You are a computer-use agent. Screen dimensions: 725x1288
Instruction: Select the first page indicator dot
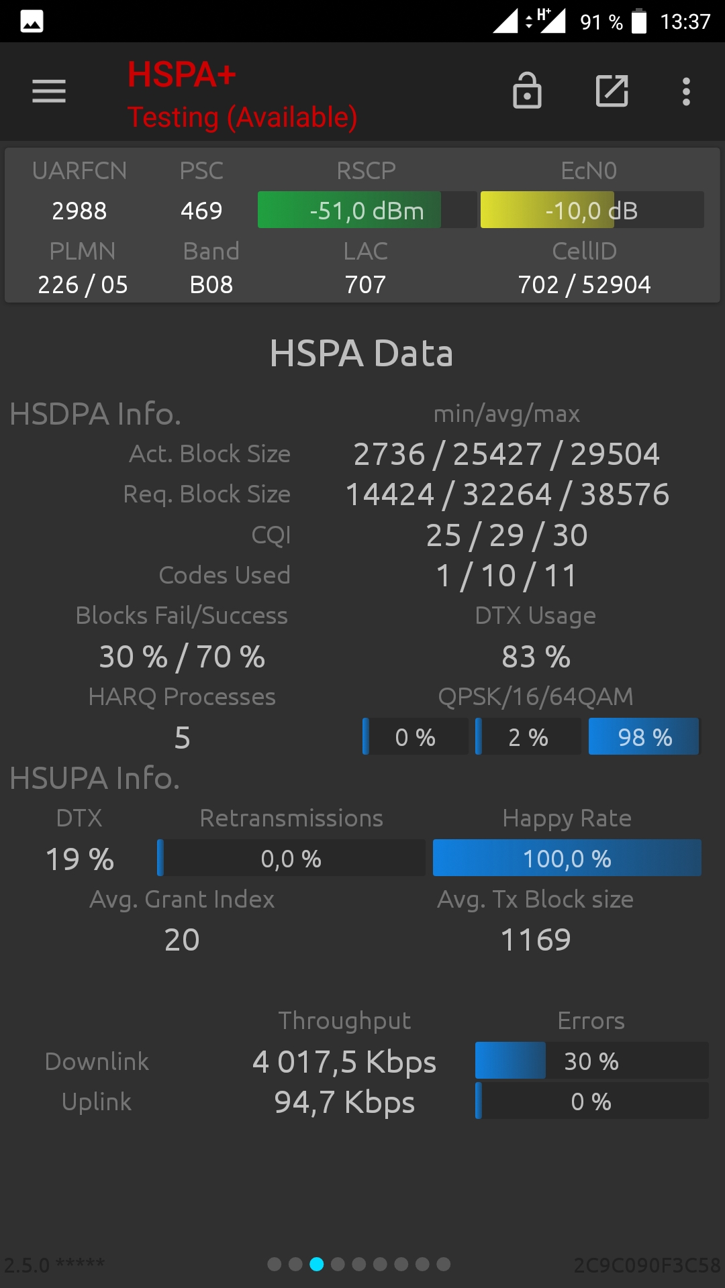click(275, 1265)
